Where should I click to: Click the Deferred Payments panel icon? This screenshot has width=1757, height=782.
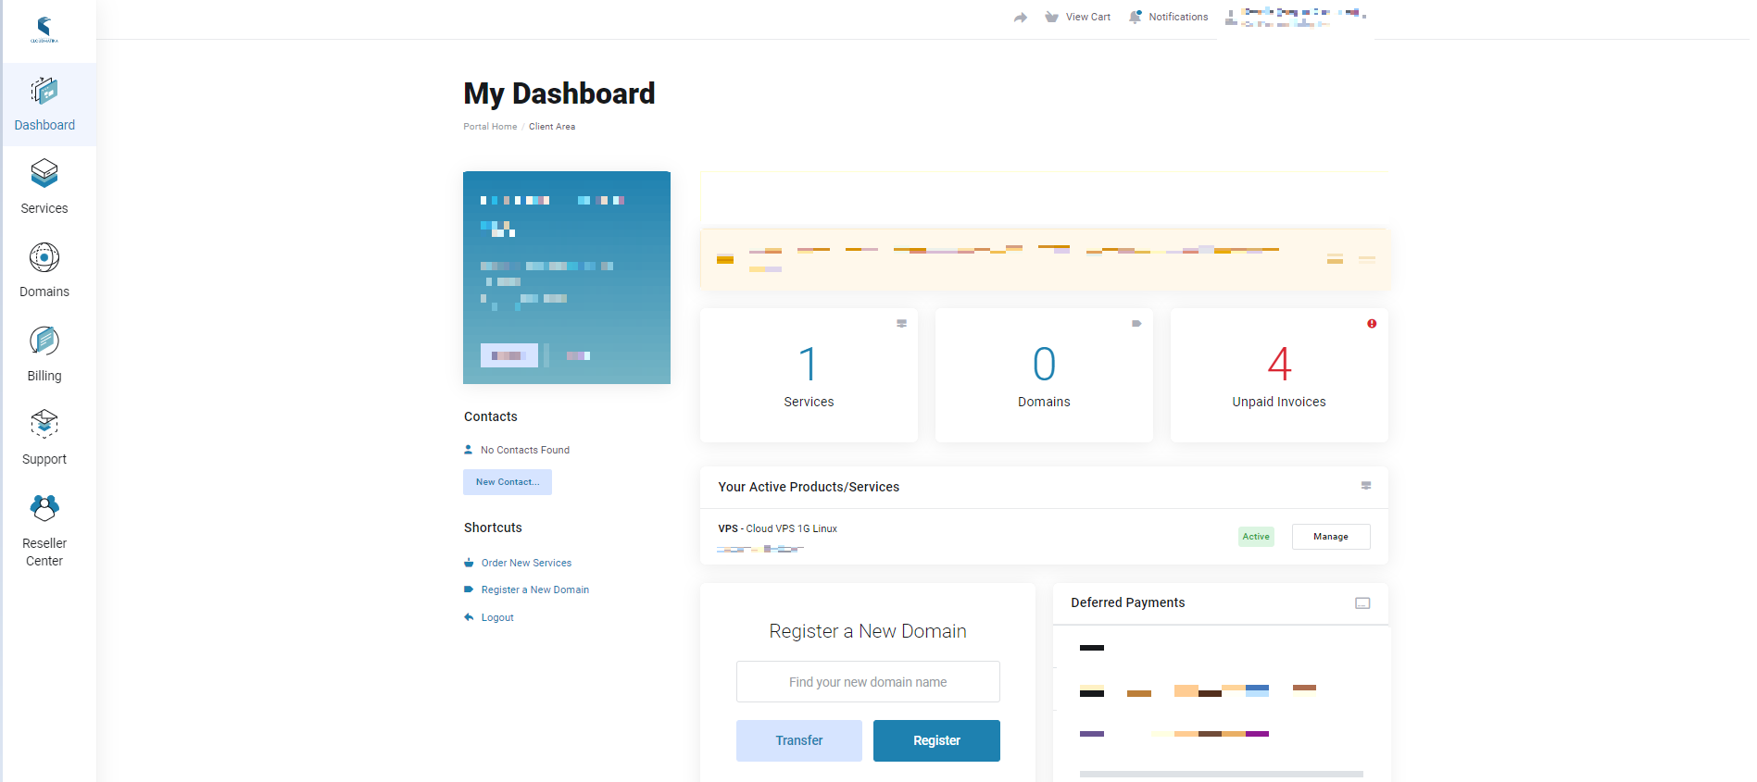(1362, 603)
